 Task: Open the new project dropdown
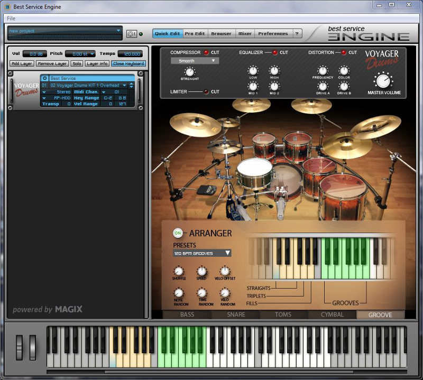pyautogui.click(x=118, y=31)
